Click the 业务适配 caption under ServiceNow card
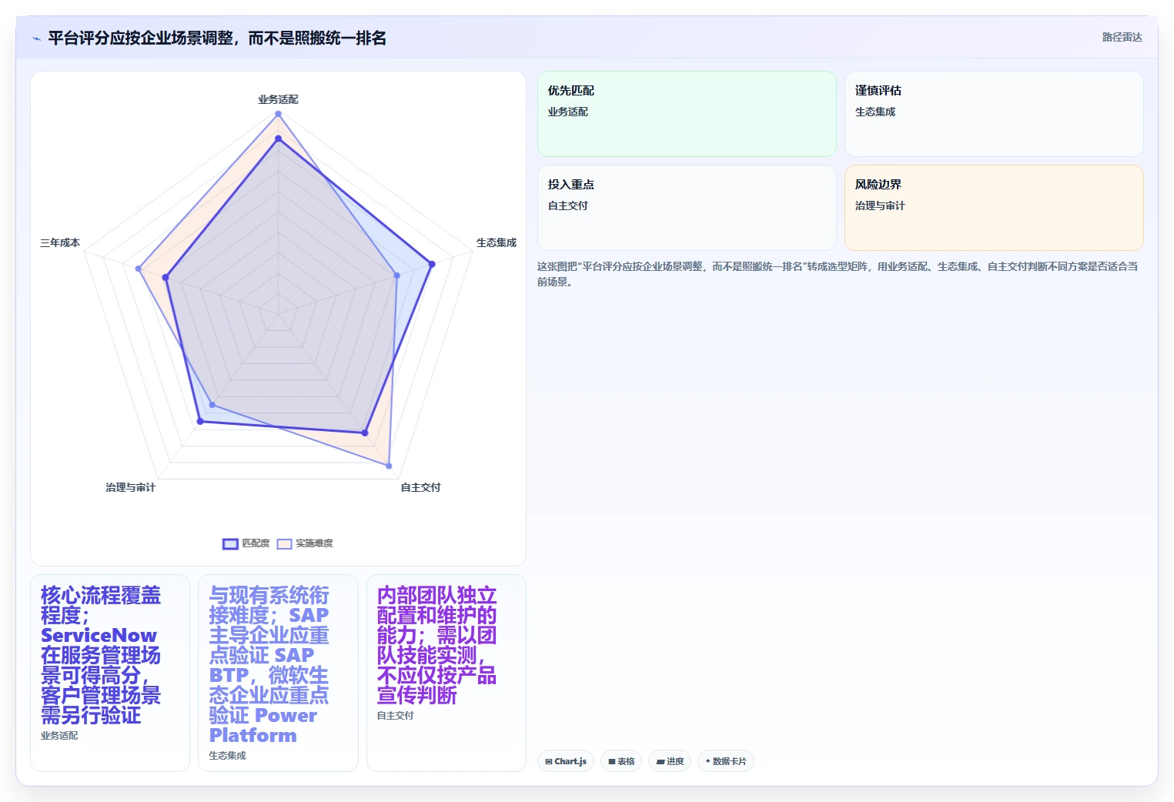This screenshot has height=802, width=1174. tap(59, 736)
